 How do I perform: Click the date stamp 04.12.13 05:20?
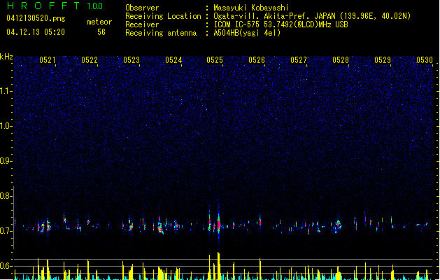click(36, 32)
